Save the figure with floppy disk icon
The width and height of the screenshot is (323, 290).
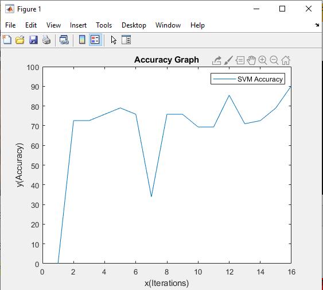pyautogui.click(x=33, y=40)
